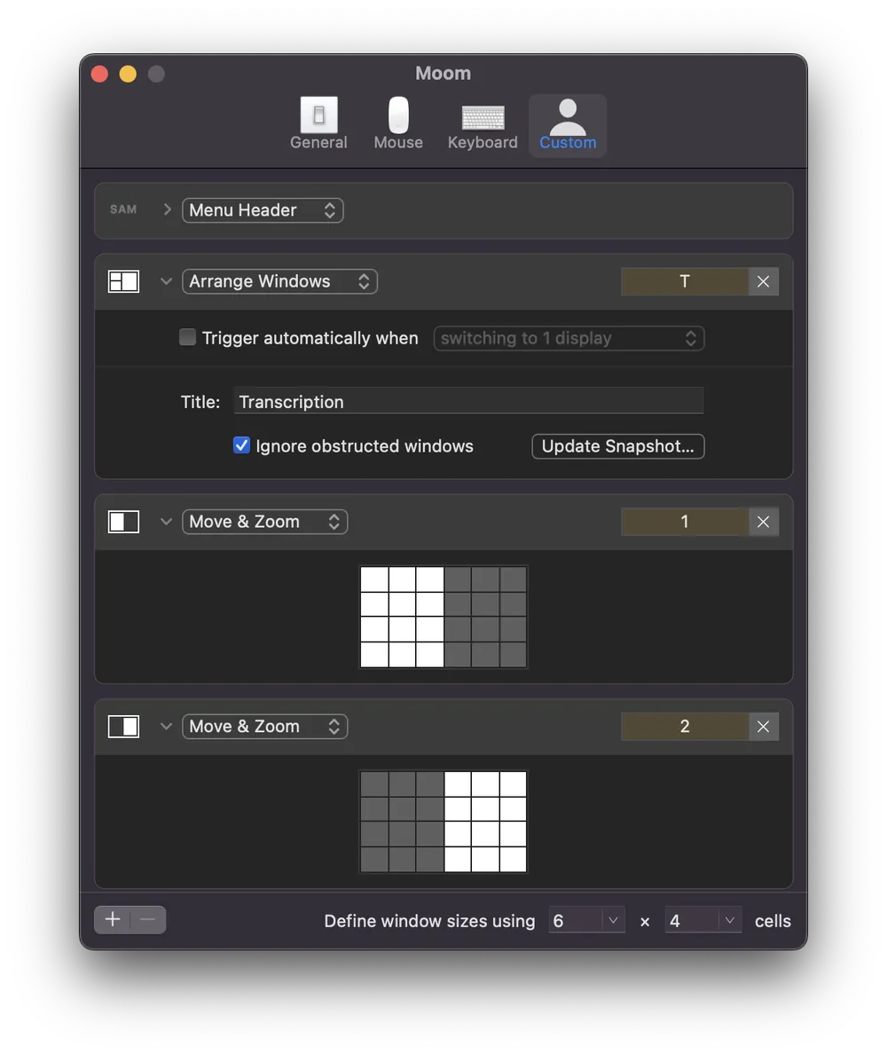This screenshot has height=1055, width=887.
Task: Clear shortcut 1 with its X button
Action: click(764, 522)
